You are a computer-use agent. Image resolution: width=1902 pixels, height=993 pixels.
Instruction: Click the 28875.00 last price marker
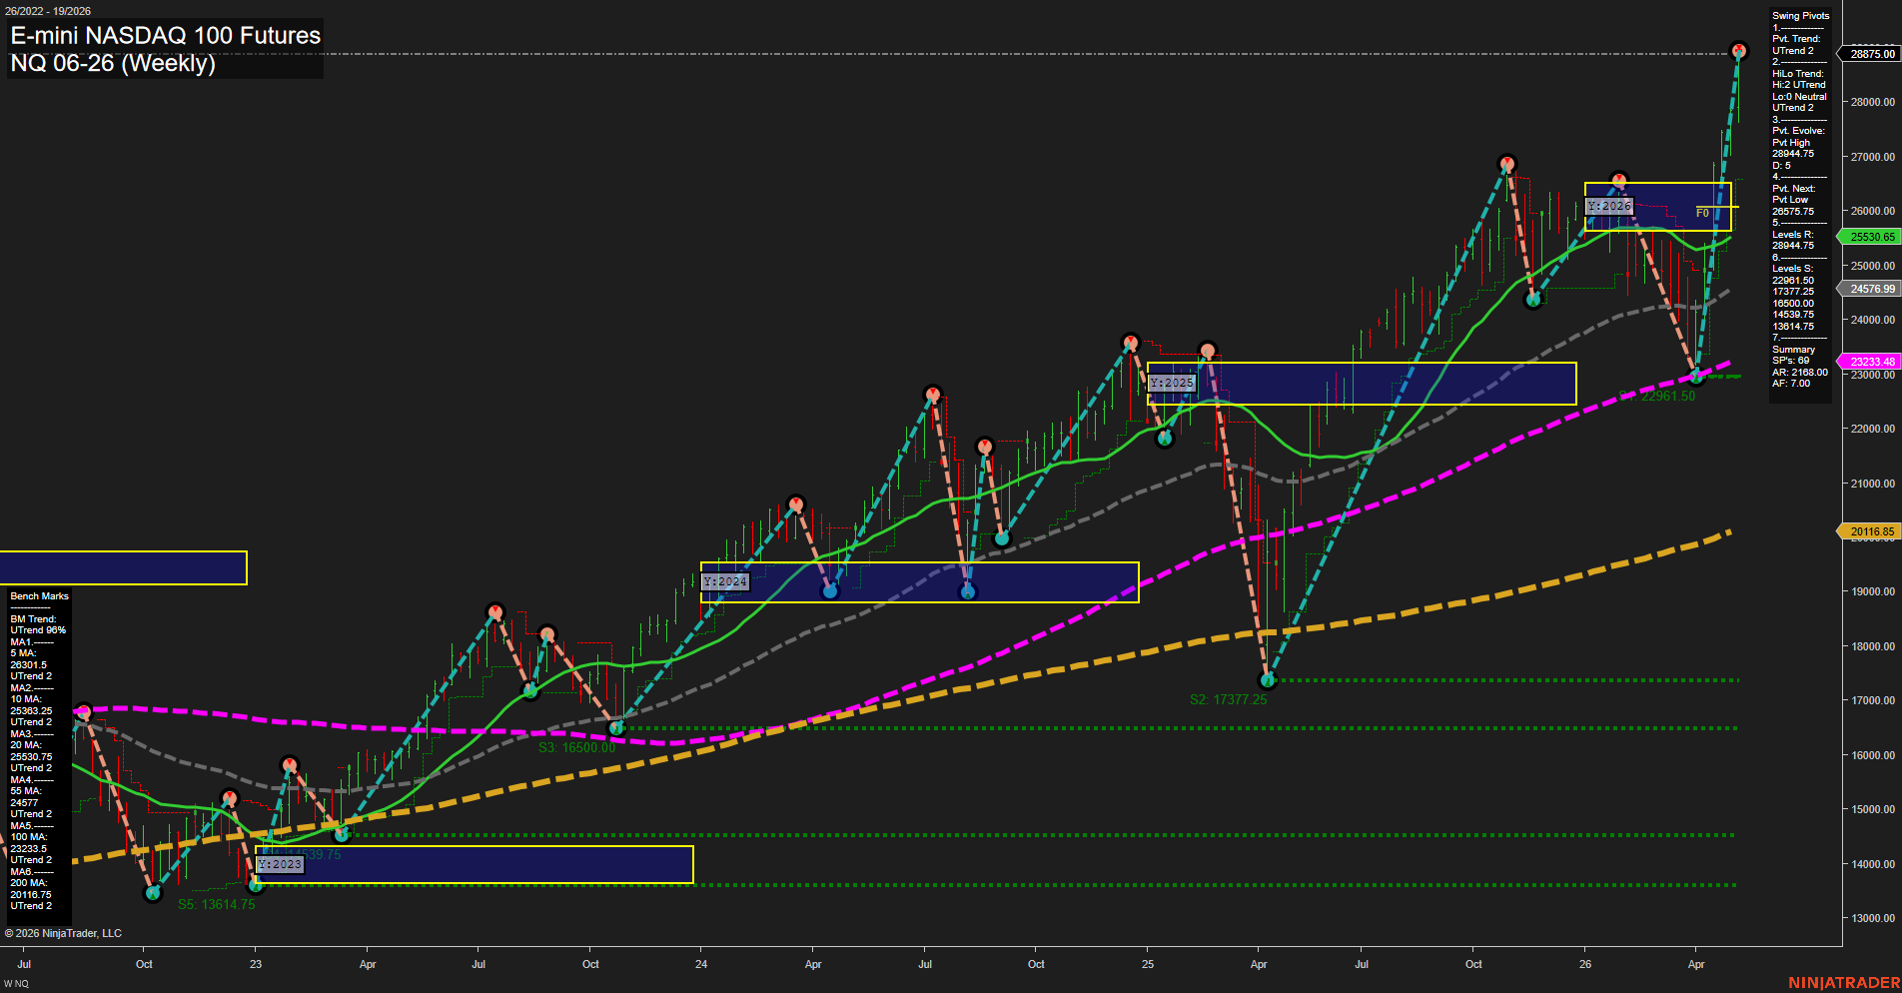pyautogui.click(x=1871, y=54)
